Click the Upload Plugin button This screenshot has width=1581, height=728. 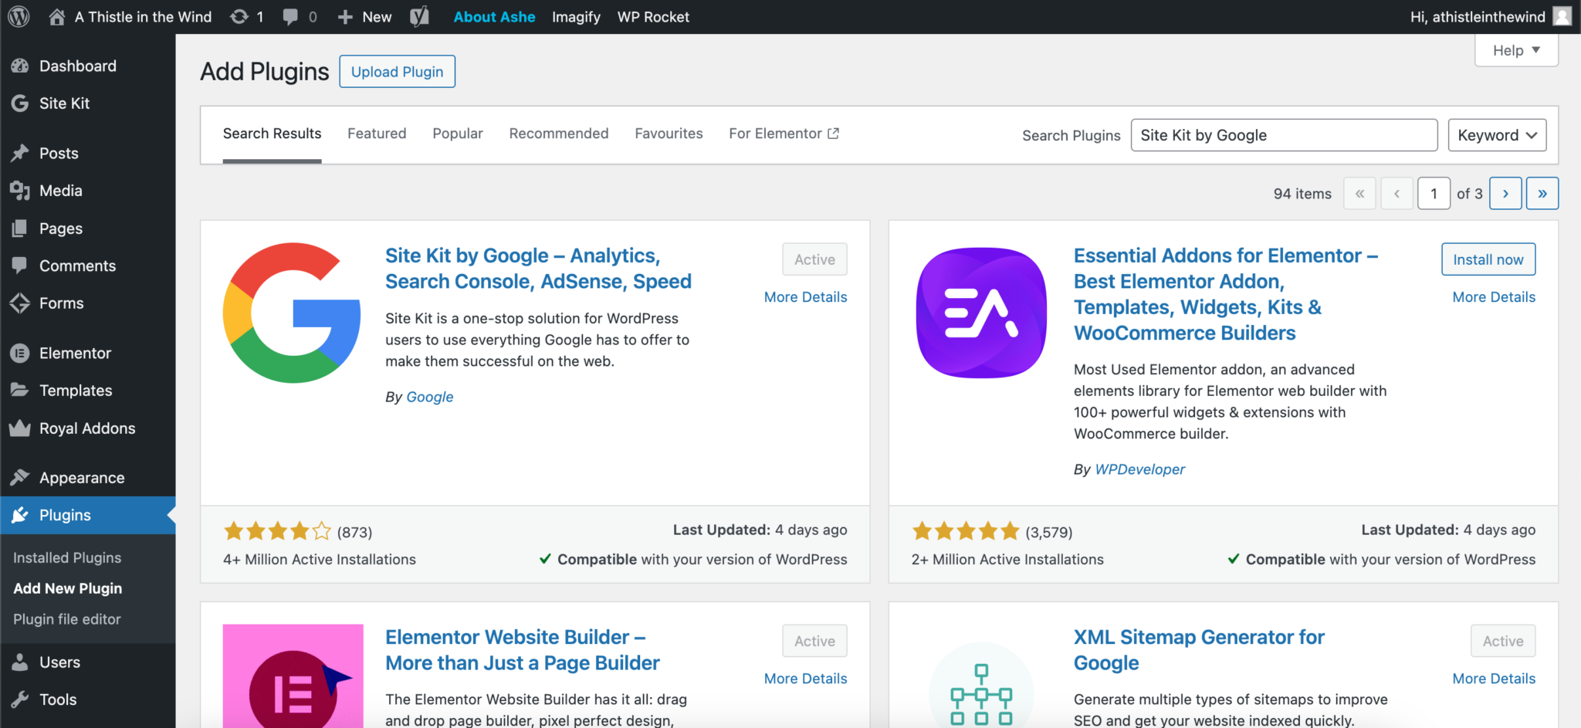pos(397,71)
